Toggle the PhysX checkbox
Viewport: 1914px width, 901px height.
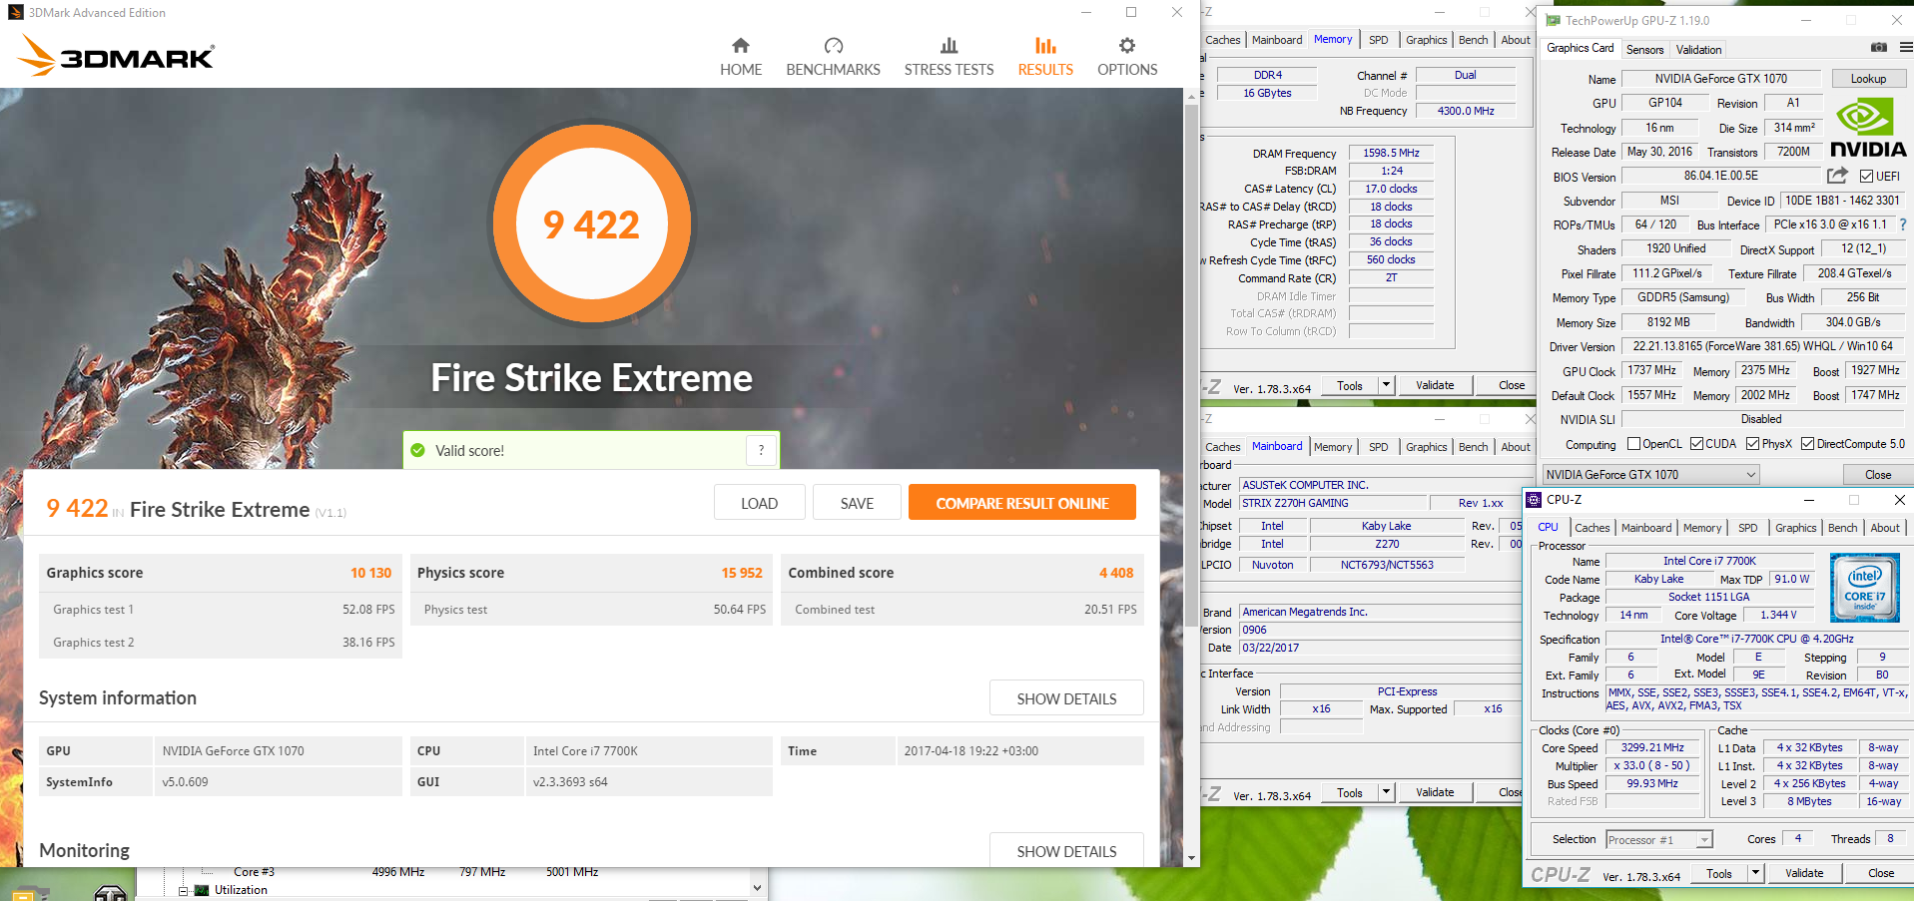tap(1752, 444)
